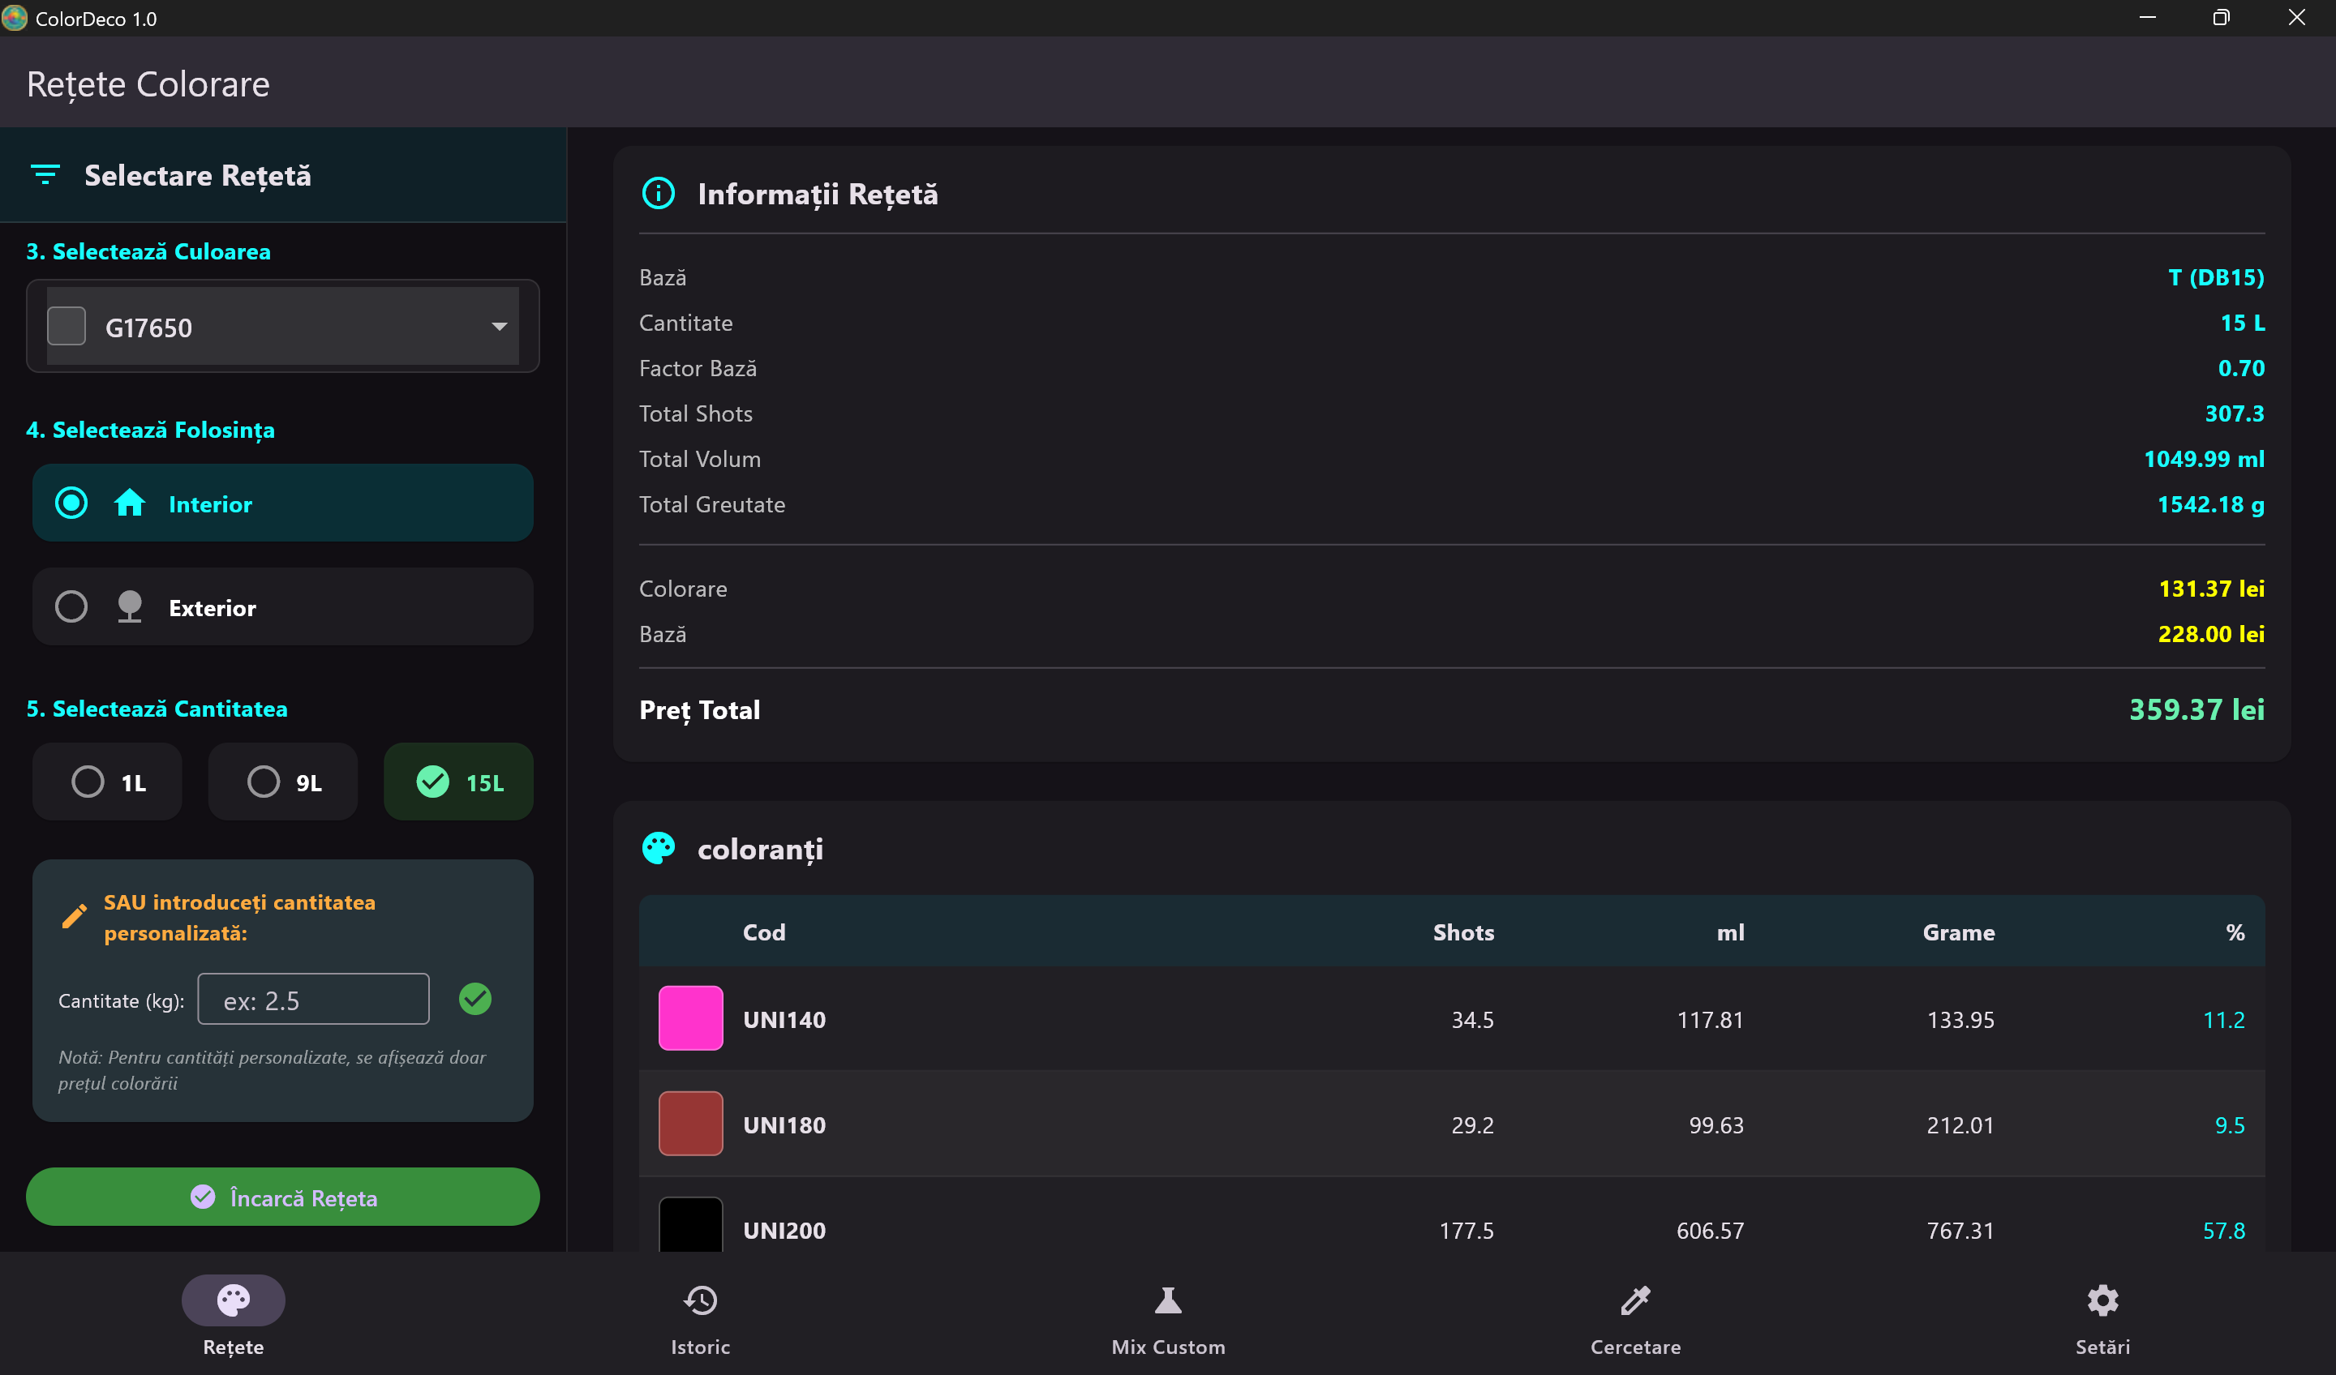Click the palette icon in Rețete tab
The height and width of the screenshot is (1375, 2336).
[x=234, y=1300]
